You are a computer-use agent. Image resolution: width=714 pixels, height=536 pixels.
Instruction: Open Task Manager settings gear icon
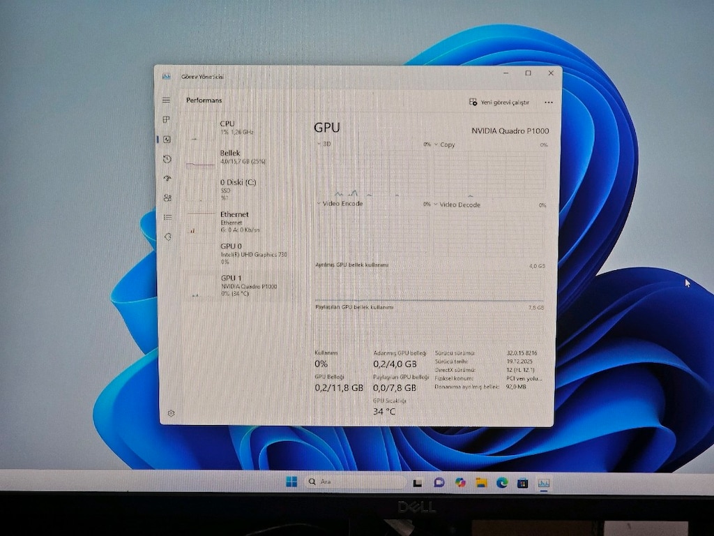pyautogui.click(x=172, y=413)
